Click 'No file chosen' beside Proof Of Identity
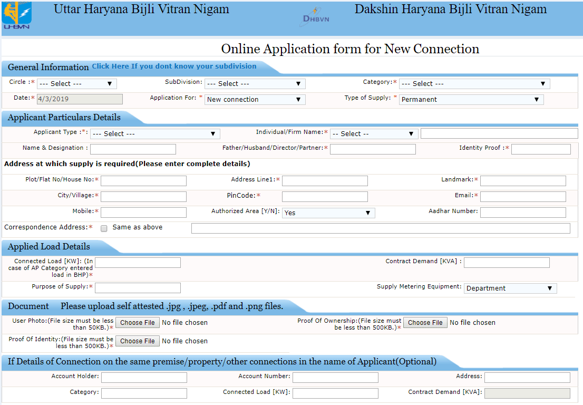This screenshot has height=405, width=583. pyautogui.click(x=185, y=341)
